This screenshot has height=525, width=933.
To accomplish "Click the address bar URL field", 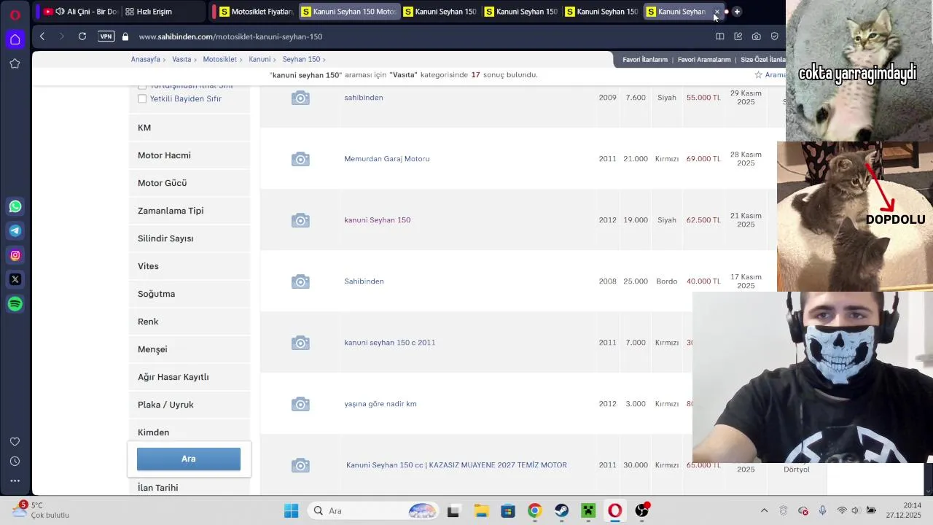I will point(415,36).
